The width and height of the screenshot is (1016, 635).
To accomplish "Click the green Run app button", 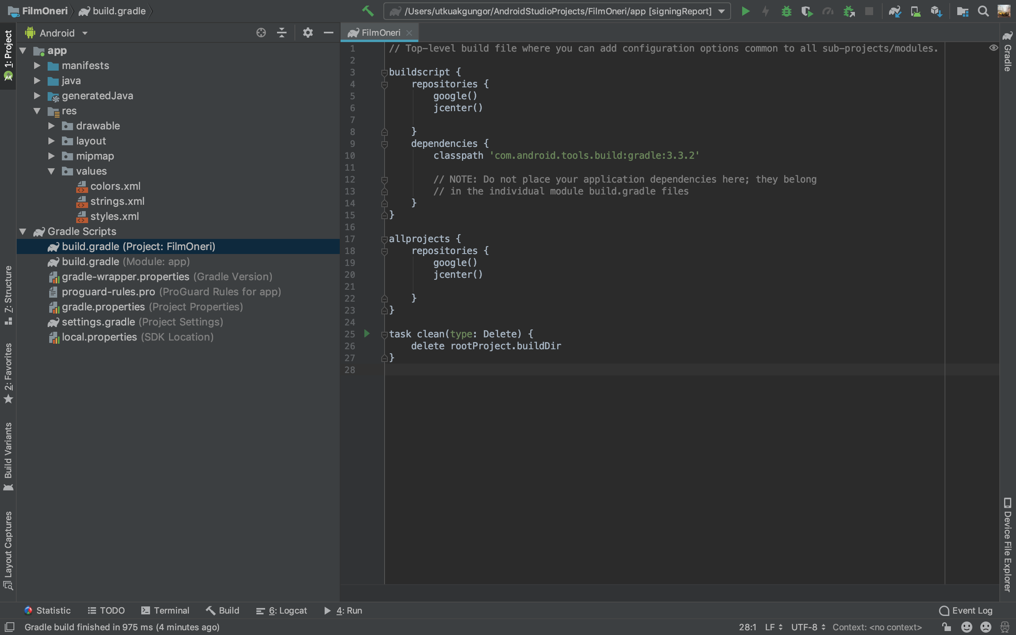I will coord(746,12).
